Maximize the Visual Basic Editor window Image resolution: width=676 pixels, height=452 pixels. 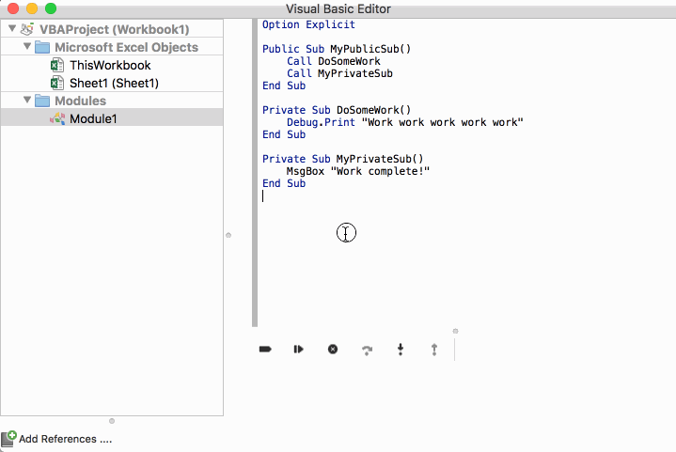pos(51,8)
